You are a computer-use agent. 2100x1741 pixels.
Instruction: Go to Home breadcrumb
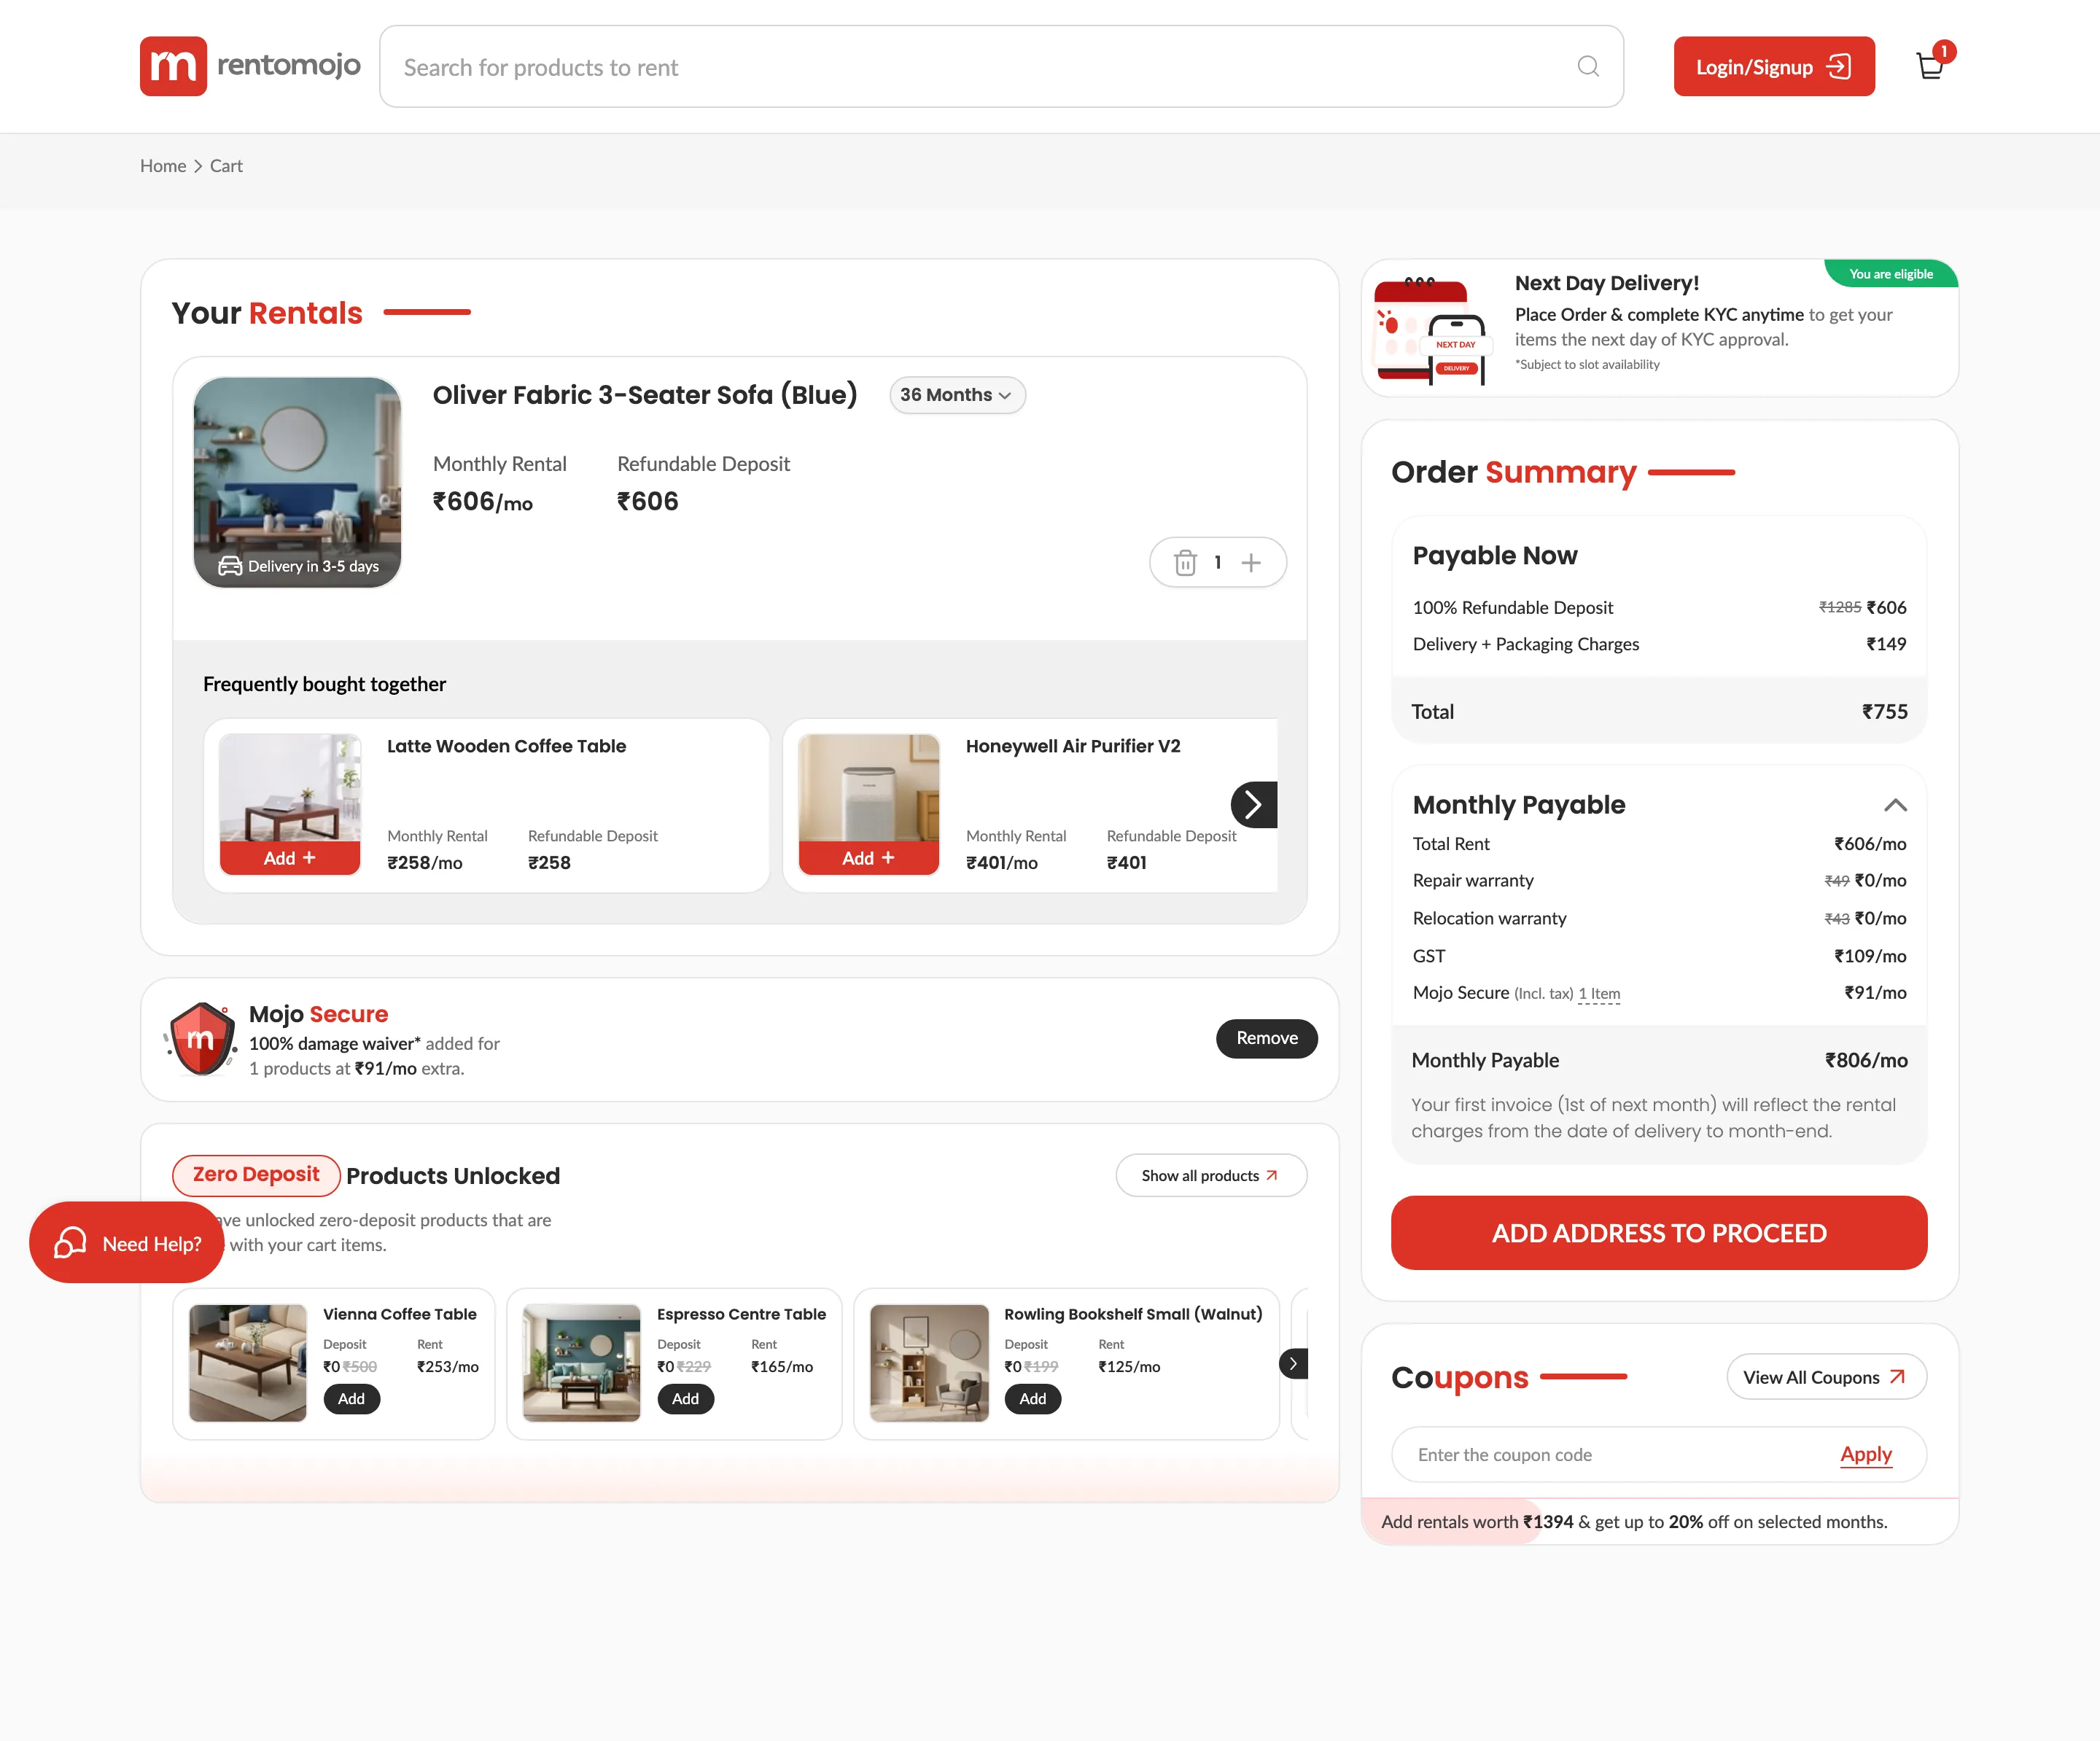coord(163,166)
